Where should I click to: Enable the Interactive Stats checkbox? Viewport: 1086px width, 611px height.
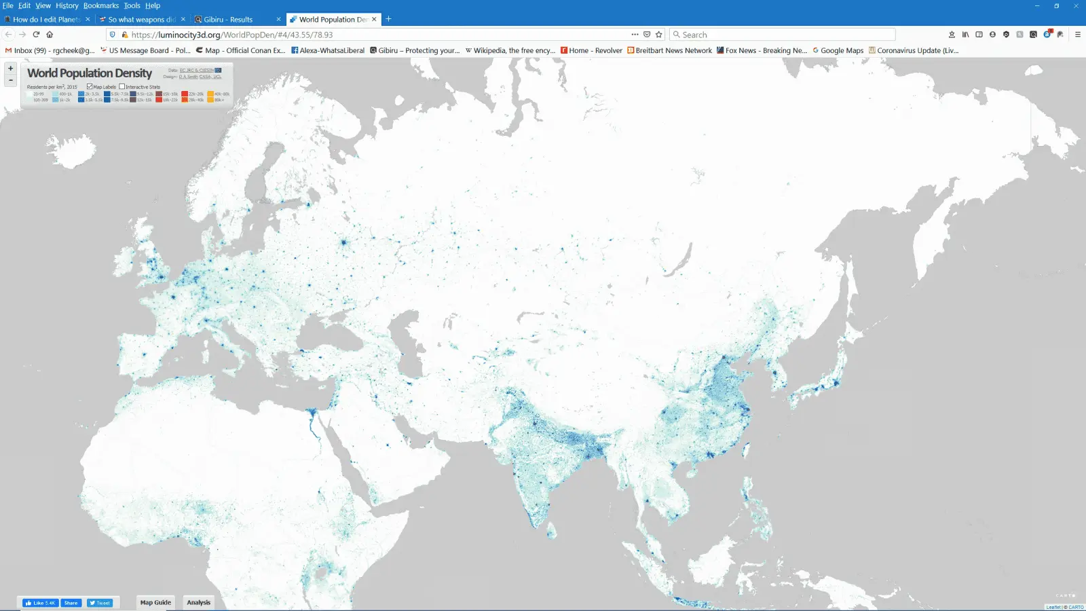click(x=122, y=87)
